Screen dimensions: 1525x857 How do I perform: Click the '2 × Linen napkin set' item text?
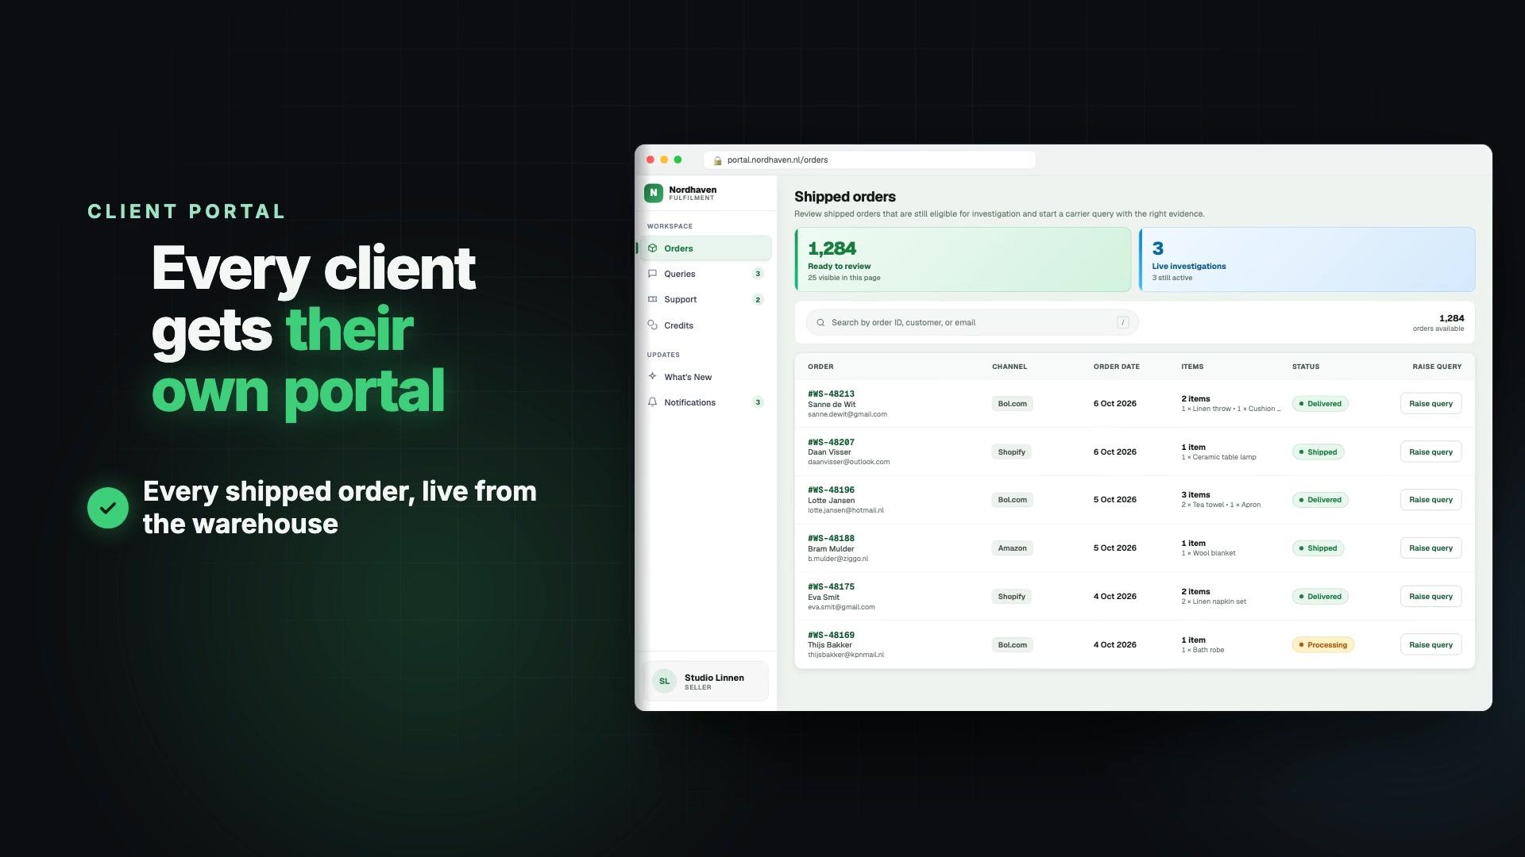click(1214, 601)
